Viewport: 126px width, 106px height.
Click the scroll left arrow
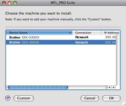click(x=109, y=88)
